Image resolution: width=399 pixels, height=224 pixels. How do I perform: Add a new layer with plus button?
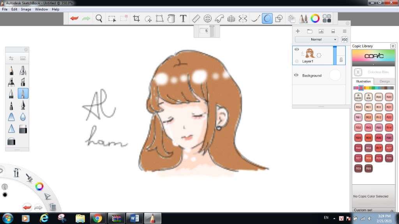pyautogui.click(x=298, y=31)
